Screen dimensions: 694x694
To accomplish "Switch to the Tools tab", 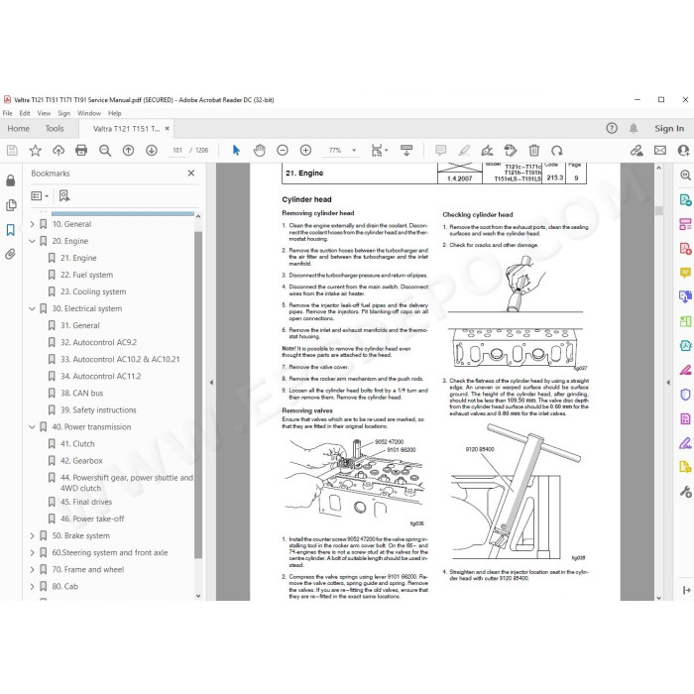I will pyautogui.click(x=55, y=128).
